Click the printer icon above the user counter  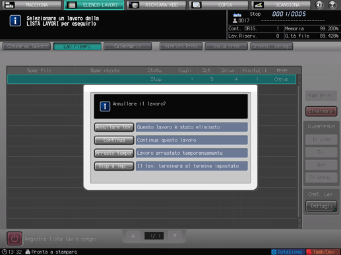(x=237, y=14)
